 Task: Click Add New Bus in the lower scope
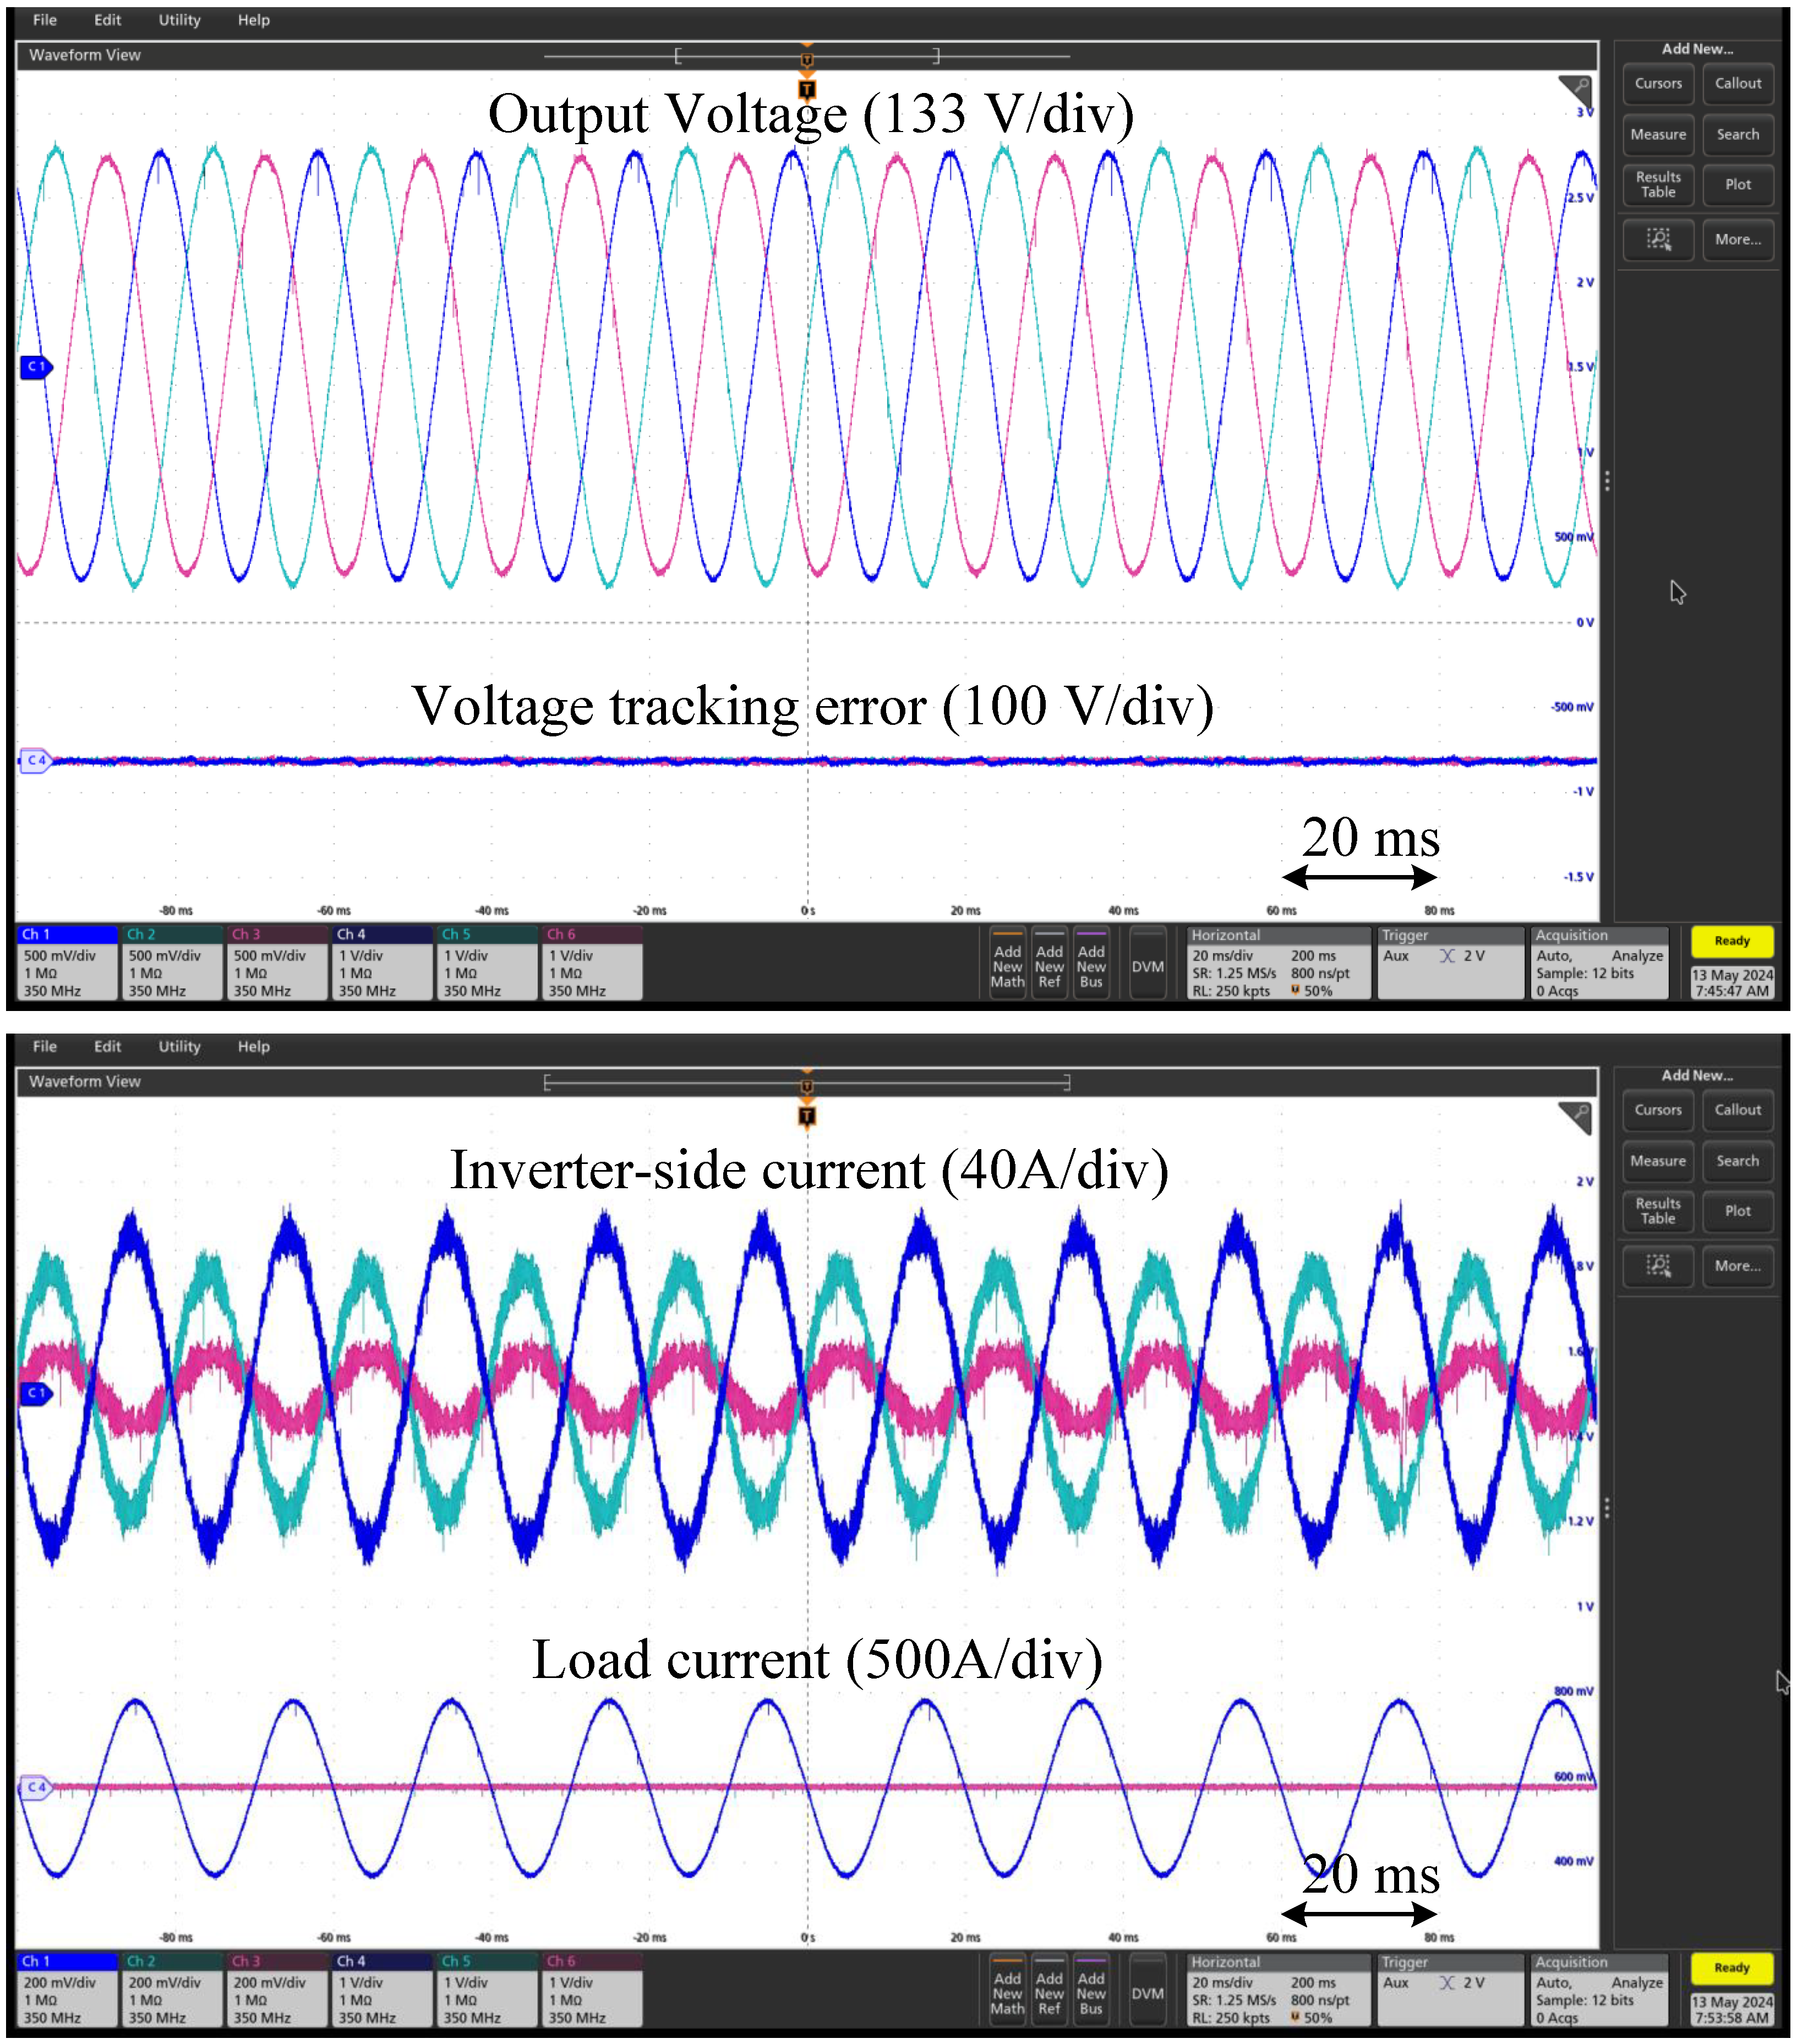(1091, 1992)
